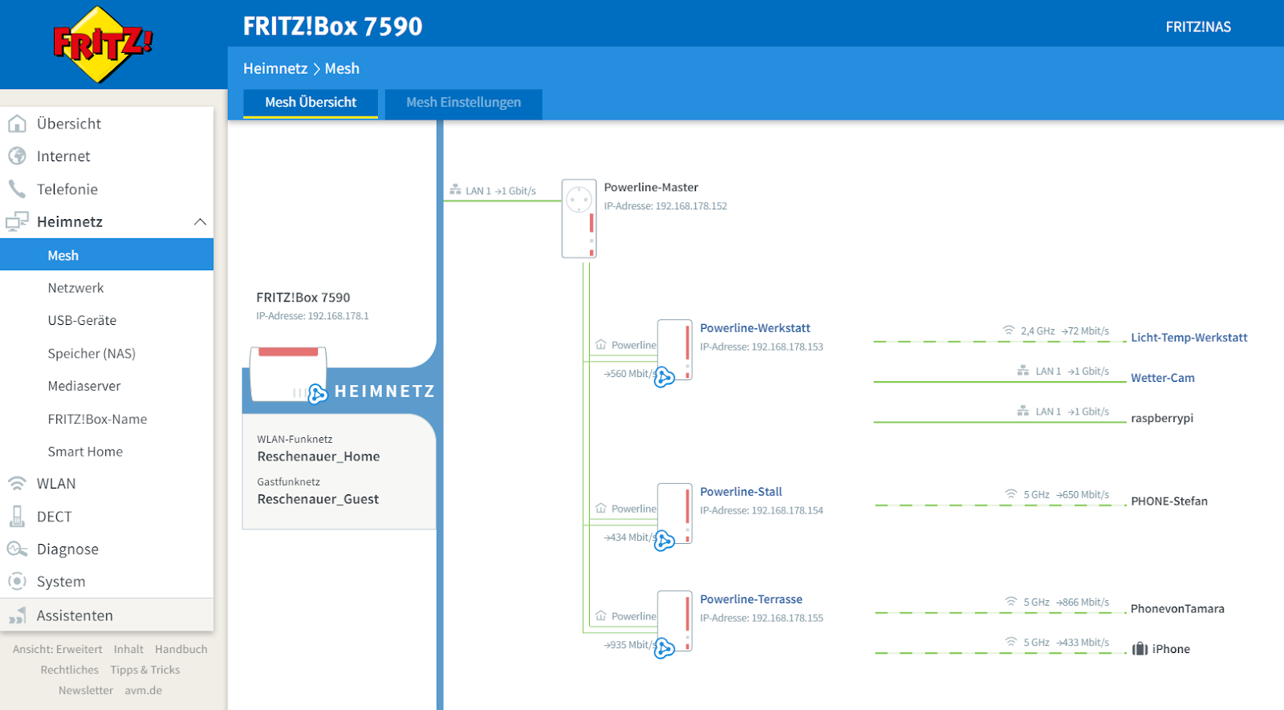Click the Heimnetz devices icon

17,221
